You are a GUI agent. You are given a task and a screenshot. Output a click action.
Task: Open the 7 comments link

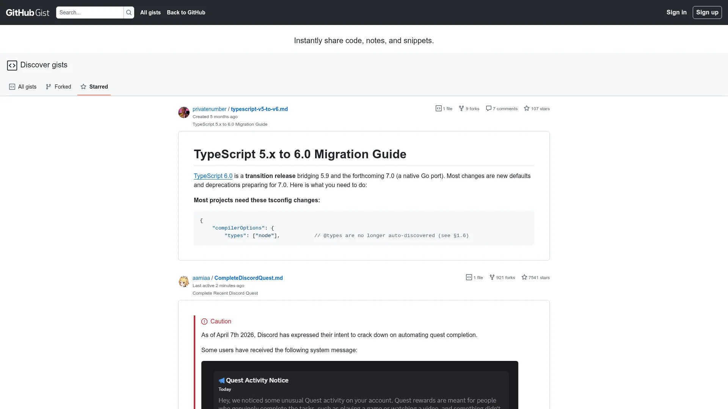(502, 109)
